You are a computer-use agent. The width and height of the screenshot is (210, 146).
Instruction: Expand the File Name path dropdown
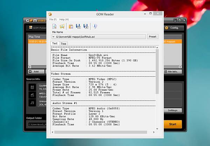pyautogui.click(x=54, y=37)
